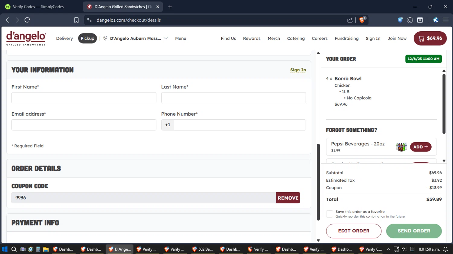Click the blue shield U extension icon
Viewport: 453px width, 254px height.
point(400,20)
